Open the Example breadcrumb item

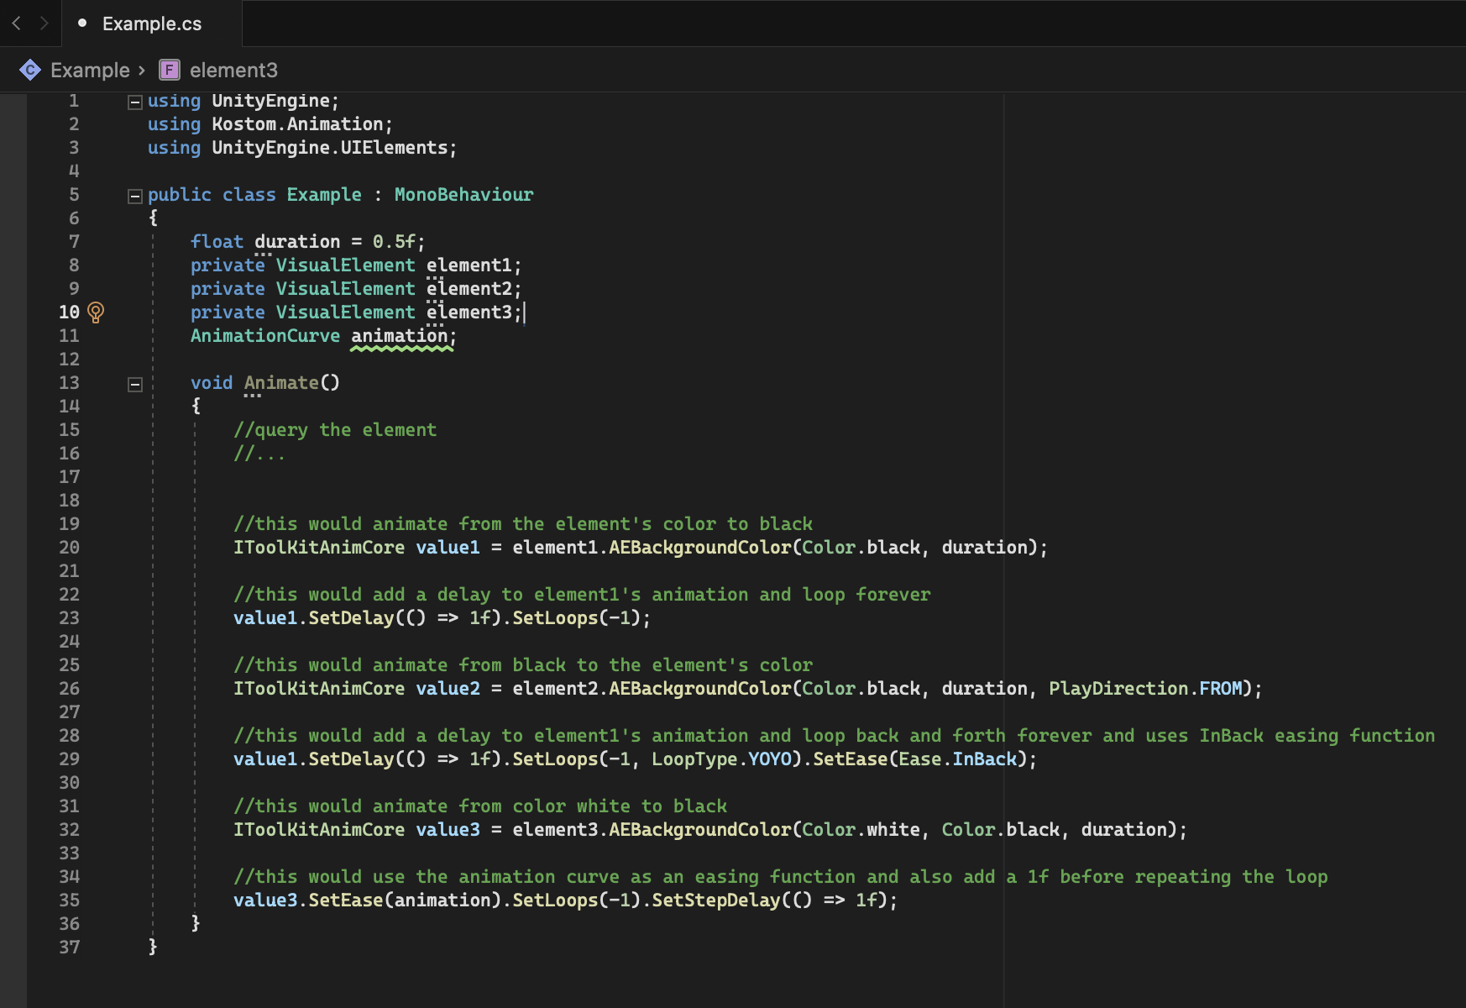(90, 70)
